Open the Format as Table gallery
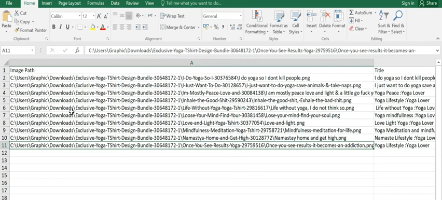Image resolution: width=442 pixels, height=200 pixels. (279, 22)
